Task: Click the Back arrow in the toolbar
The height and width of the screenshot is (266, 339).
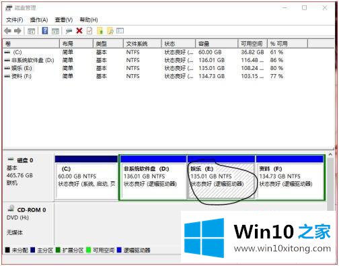Action: 7,31
